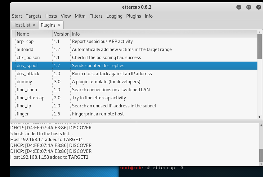Viewport: 263px width, 177px height.
Task: Select the chk_poison plugin row
Action: tap(135, 58)
